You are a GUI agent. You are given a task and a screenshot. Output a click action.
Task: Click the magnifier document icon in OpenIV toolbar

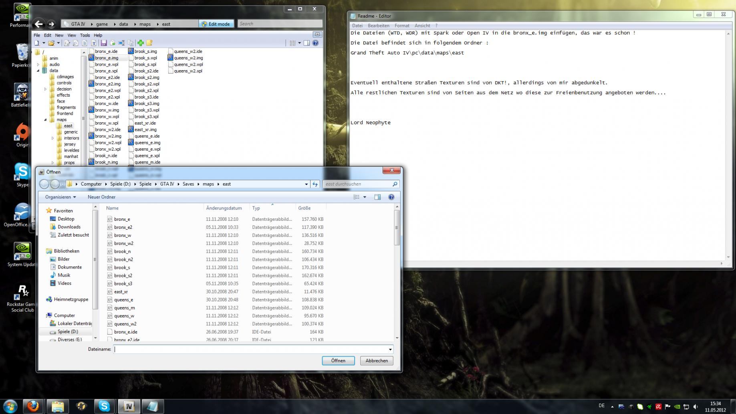76,43
